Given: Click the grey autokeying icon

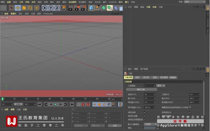Looking at the screenshot, I should (78, 105).
